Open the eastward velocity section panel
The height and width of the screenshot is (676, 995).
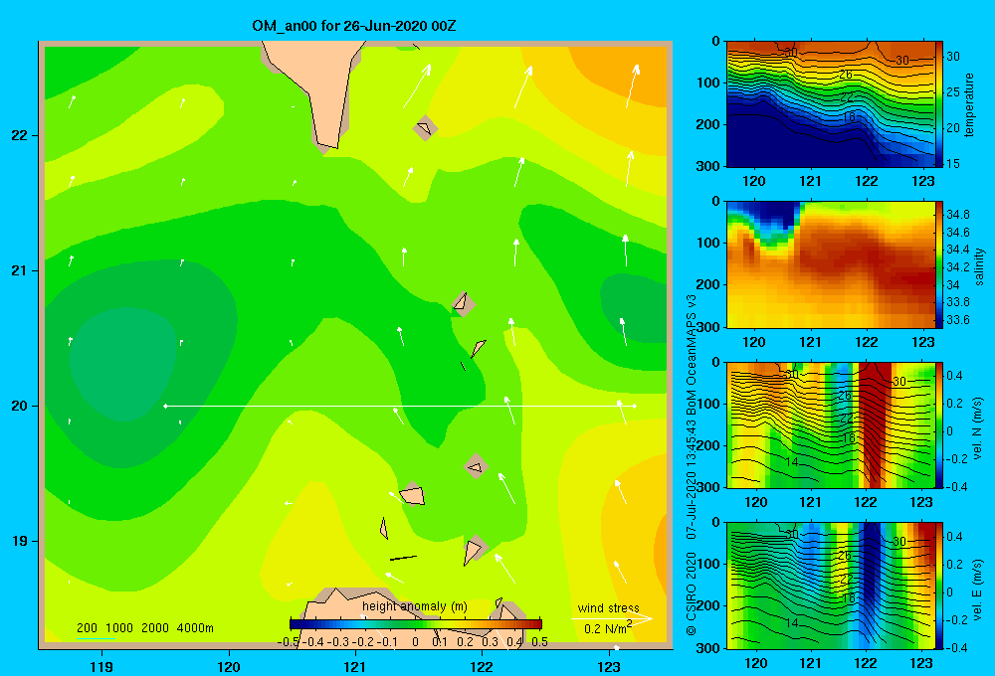pyautogui.click(x=830, y=586)
